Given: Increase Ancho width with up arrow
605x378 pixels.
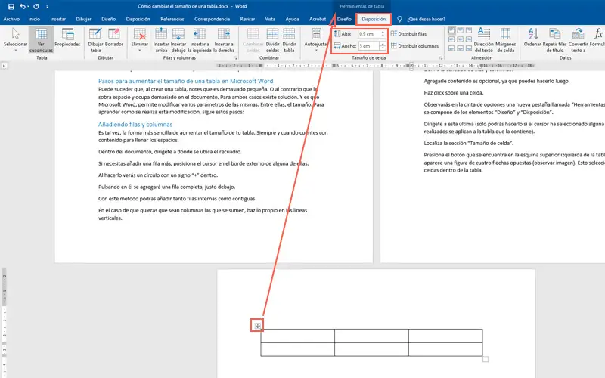Looking at the screenshot, I should point(382,44).
